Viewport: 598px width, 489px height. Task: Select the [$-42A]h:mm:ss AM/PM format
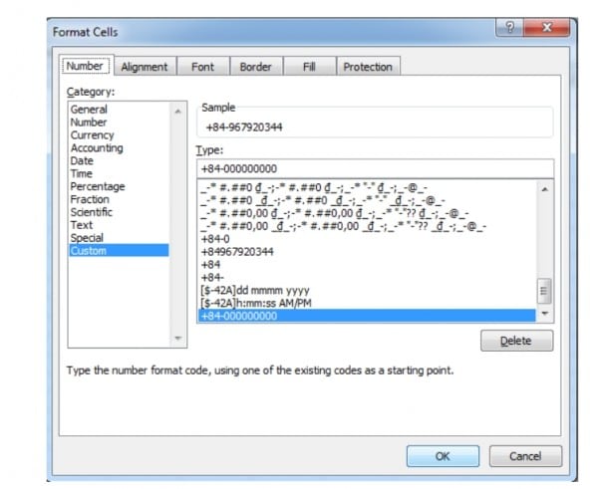pyautogui.click(x=367, y=304)
